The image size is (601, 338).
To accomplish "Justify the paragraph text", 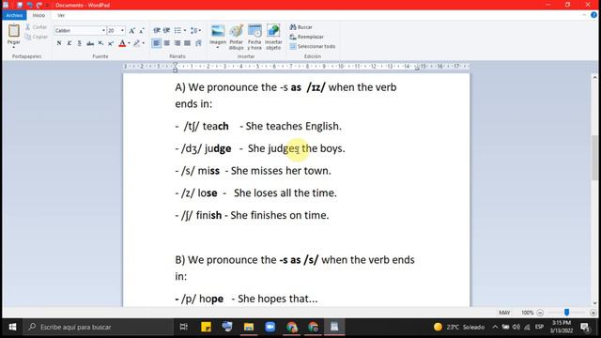I will 187,43.
